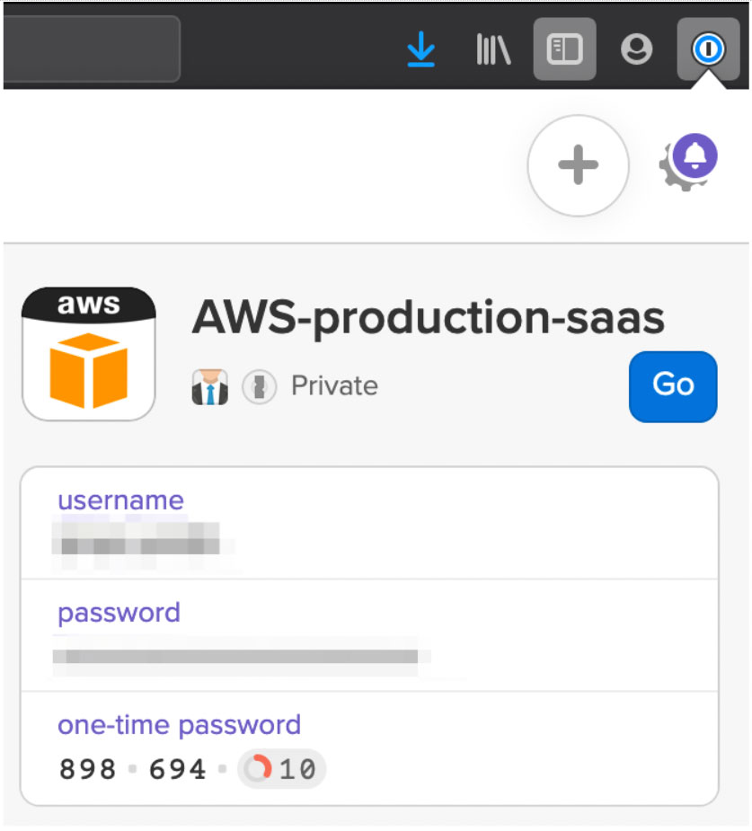
Task: Copy the one-time code 898 694
Action: pos(132,770)
